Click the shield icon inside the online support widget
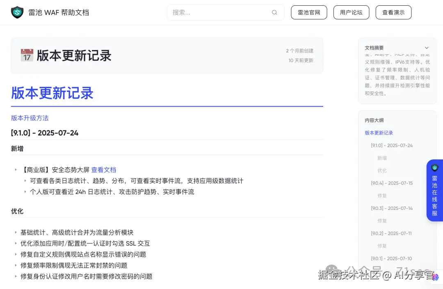 tap(434, 168)
